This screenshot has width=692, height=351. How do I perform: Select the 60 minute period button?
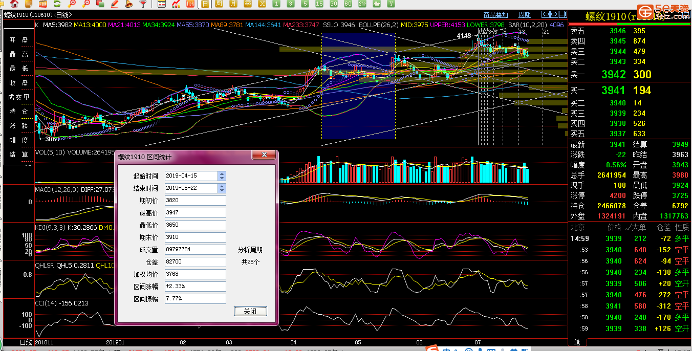[348, 4]
